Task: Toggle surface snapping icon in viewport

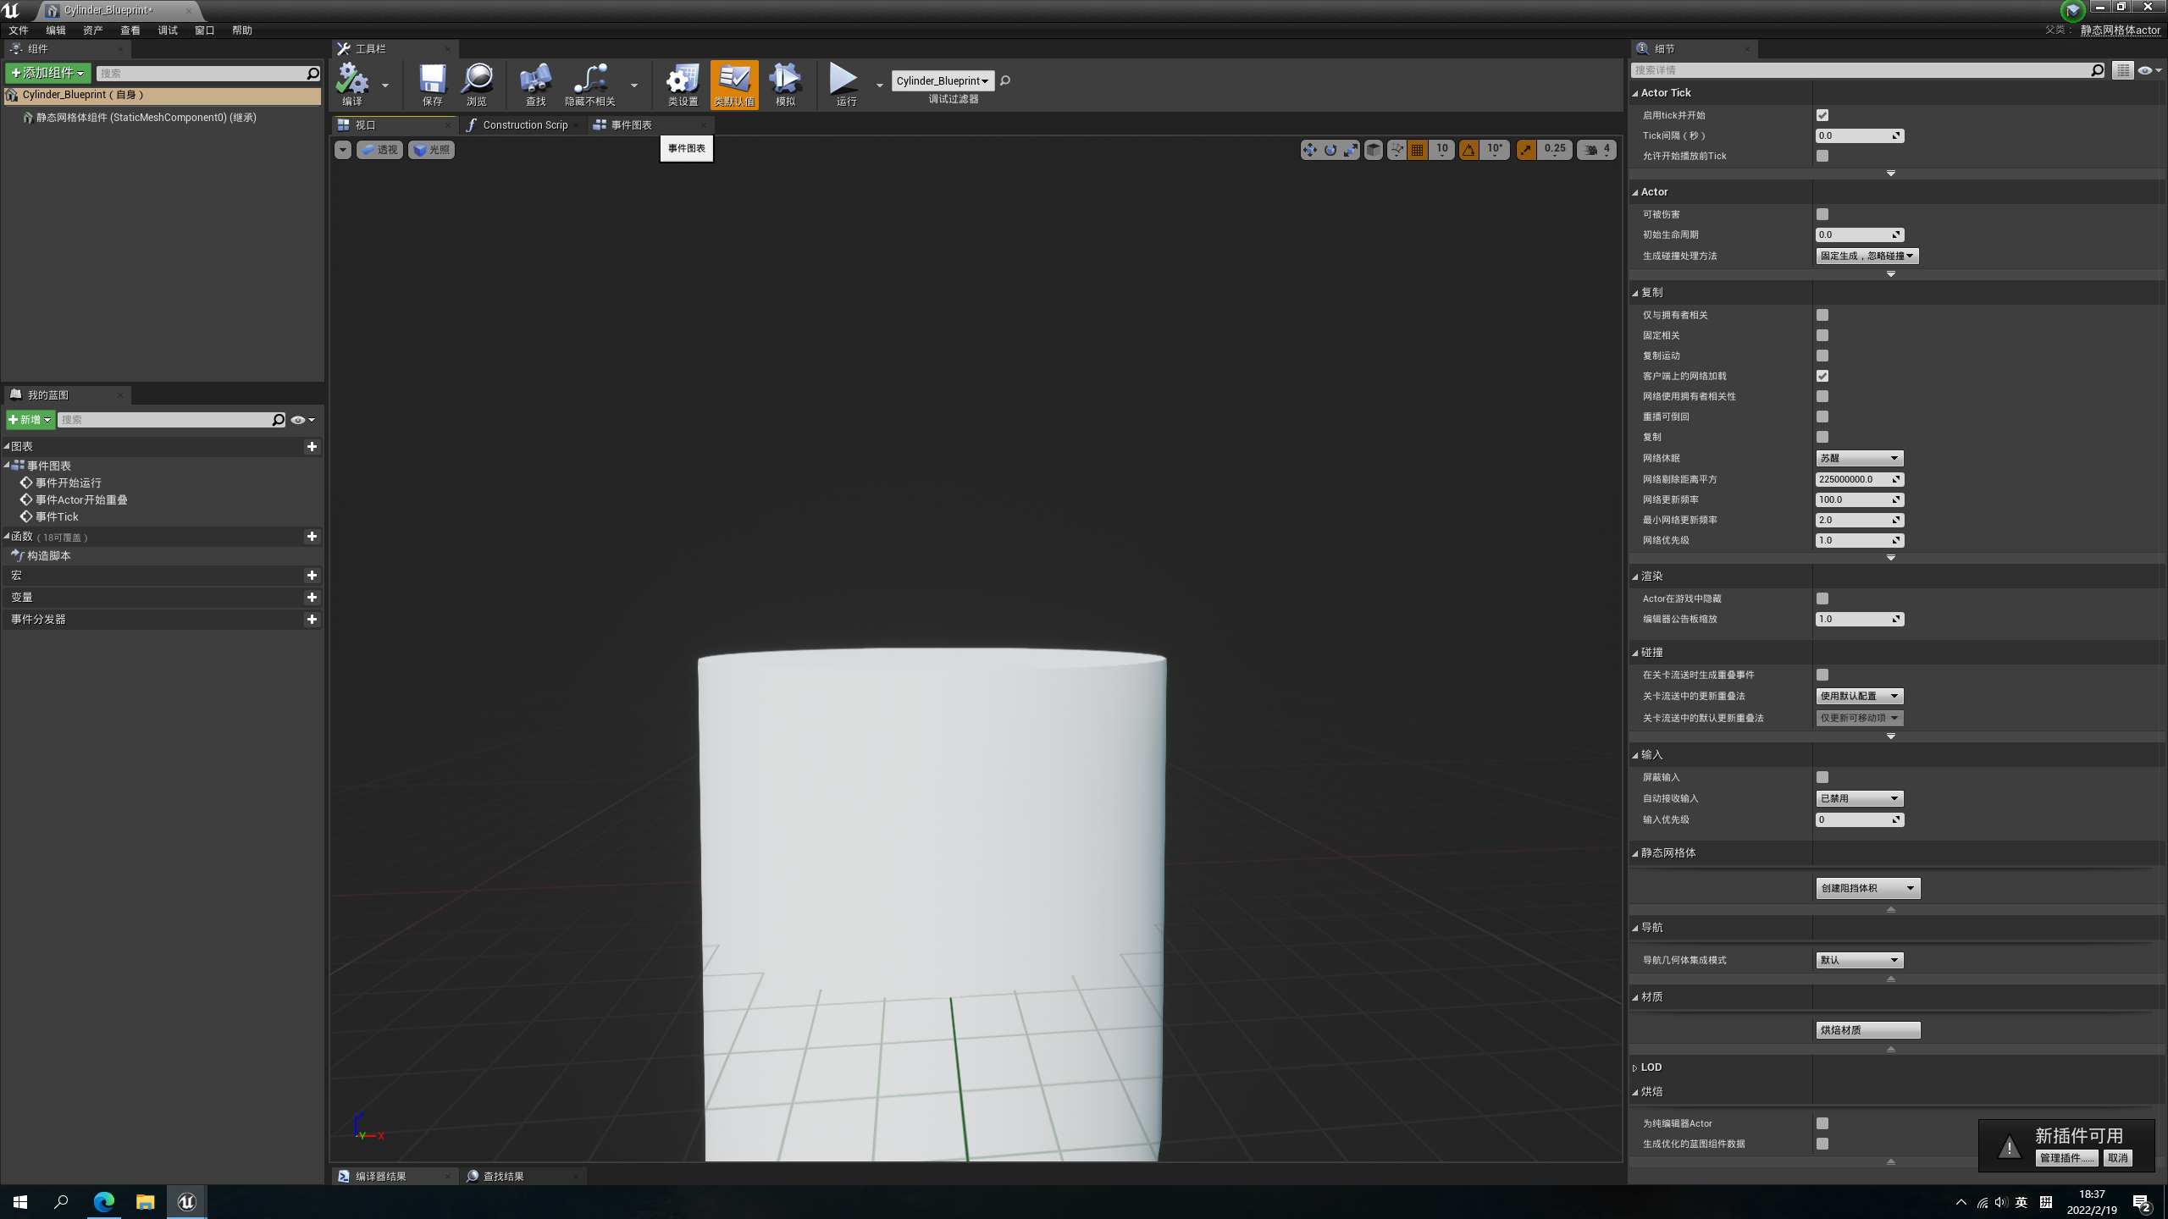Action: pos(1396,150)
